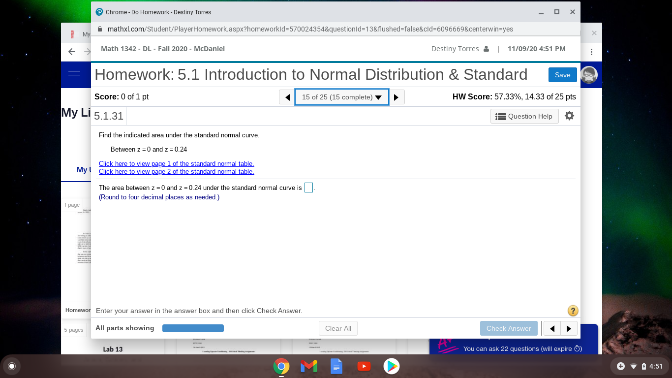Click the yellow help question mark icon
This screenshot has height=378, width=672.
pos(573,311)
